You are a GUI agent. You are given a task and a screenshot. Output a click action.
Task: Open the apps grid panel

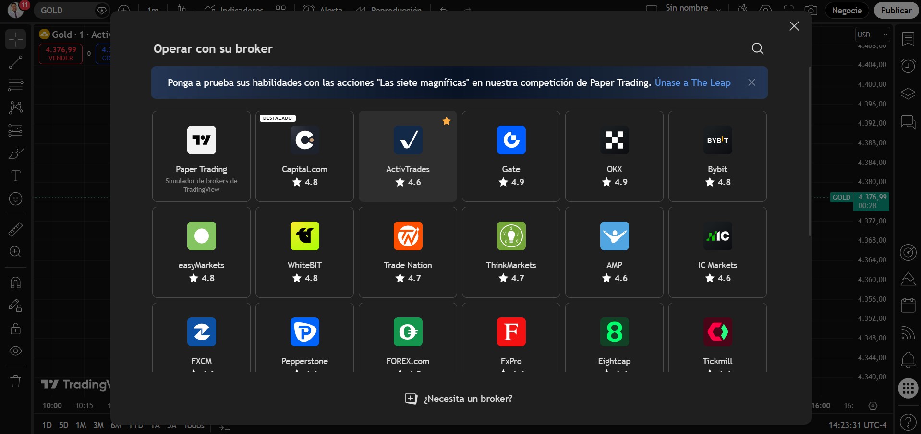908,388
